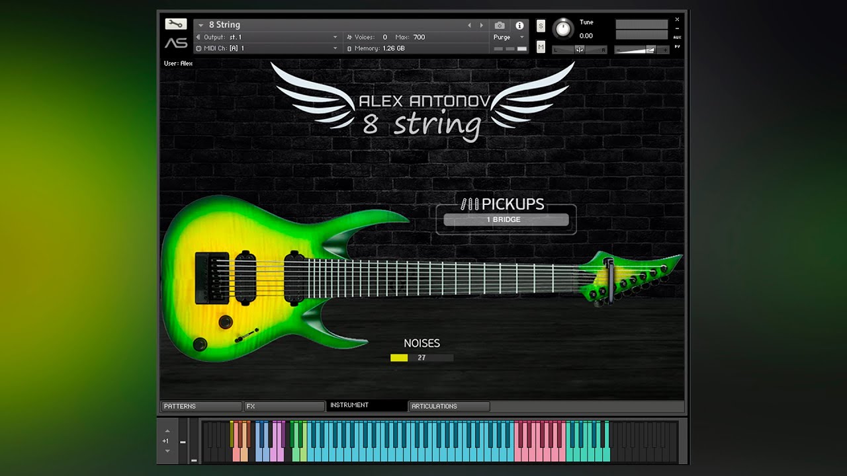Switch to the INSTRUMENT tab
The image size is (847, 476).
click(x=367, y=405)
